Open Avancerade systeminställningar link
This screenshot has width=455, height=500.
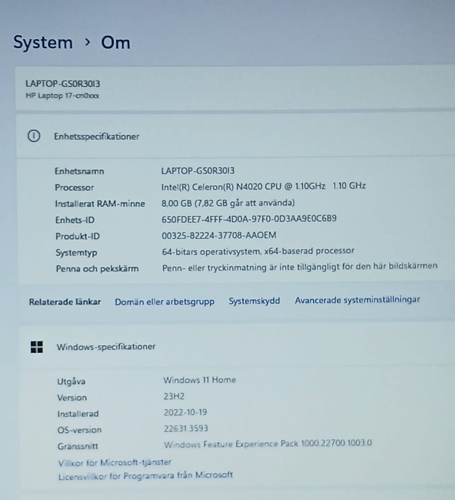coord(357,300)
